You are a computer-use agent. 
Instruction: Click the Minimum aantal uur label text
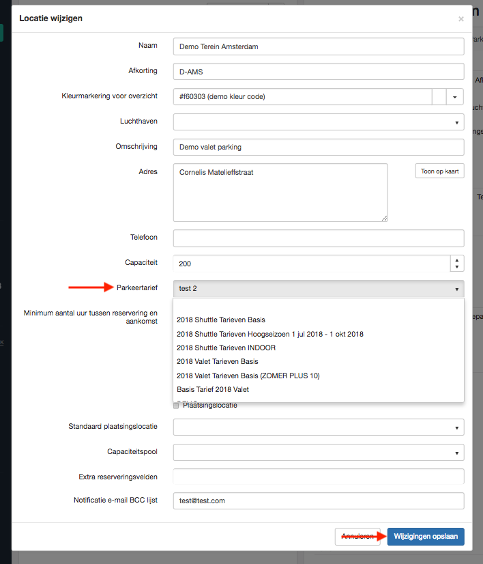click(x=91, y=317)
